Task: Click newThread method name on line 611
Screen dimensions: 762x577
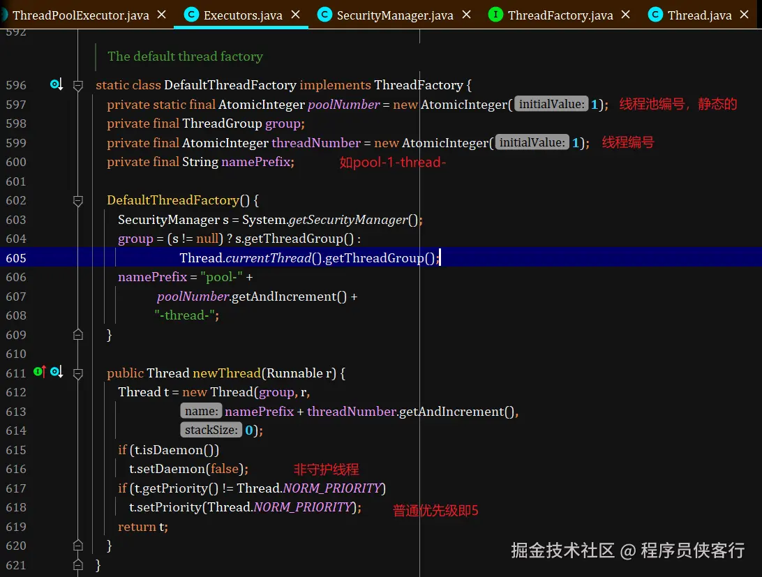Action: tap(227, 373)
